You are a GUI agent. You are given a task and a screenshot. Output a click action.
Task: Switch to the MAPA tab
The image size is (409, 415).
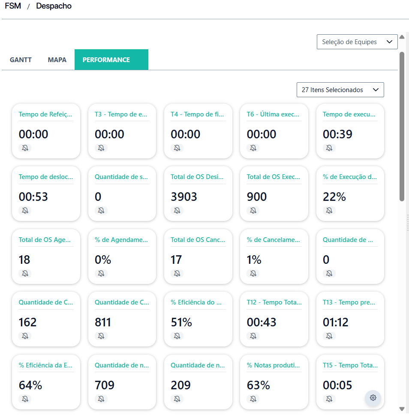(57, 60)
